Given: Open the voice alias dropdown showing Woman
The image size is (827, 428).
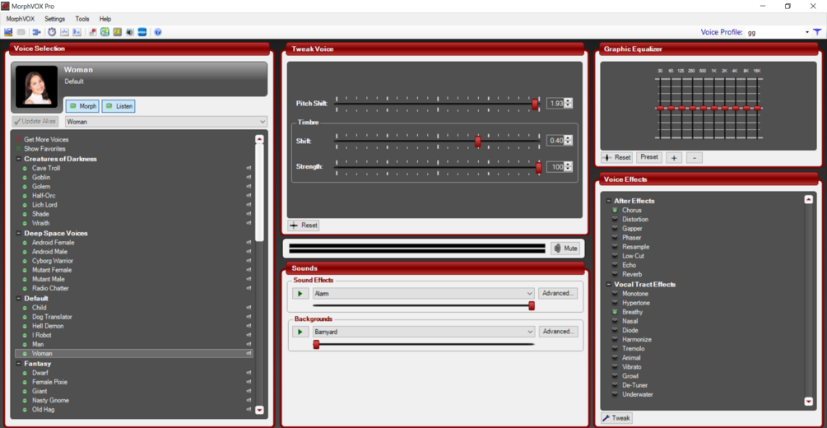Looking at the screenshot, I should coord(166,122).
